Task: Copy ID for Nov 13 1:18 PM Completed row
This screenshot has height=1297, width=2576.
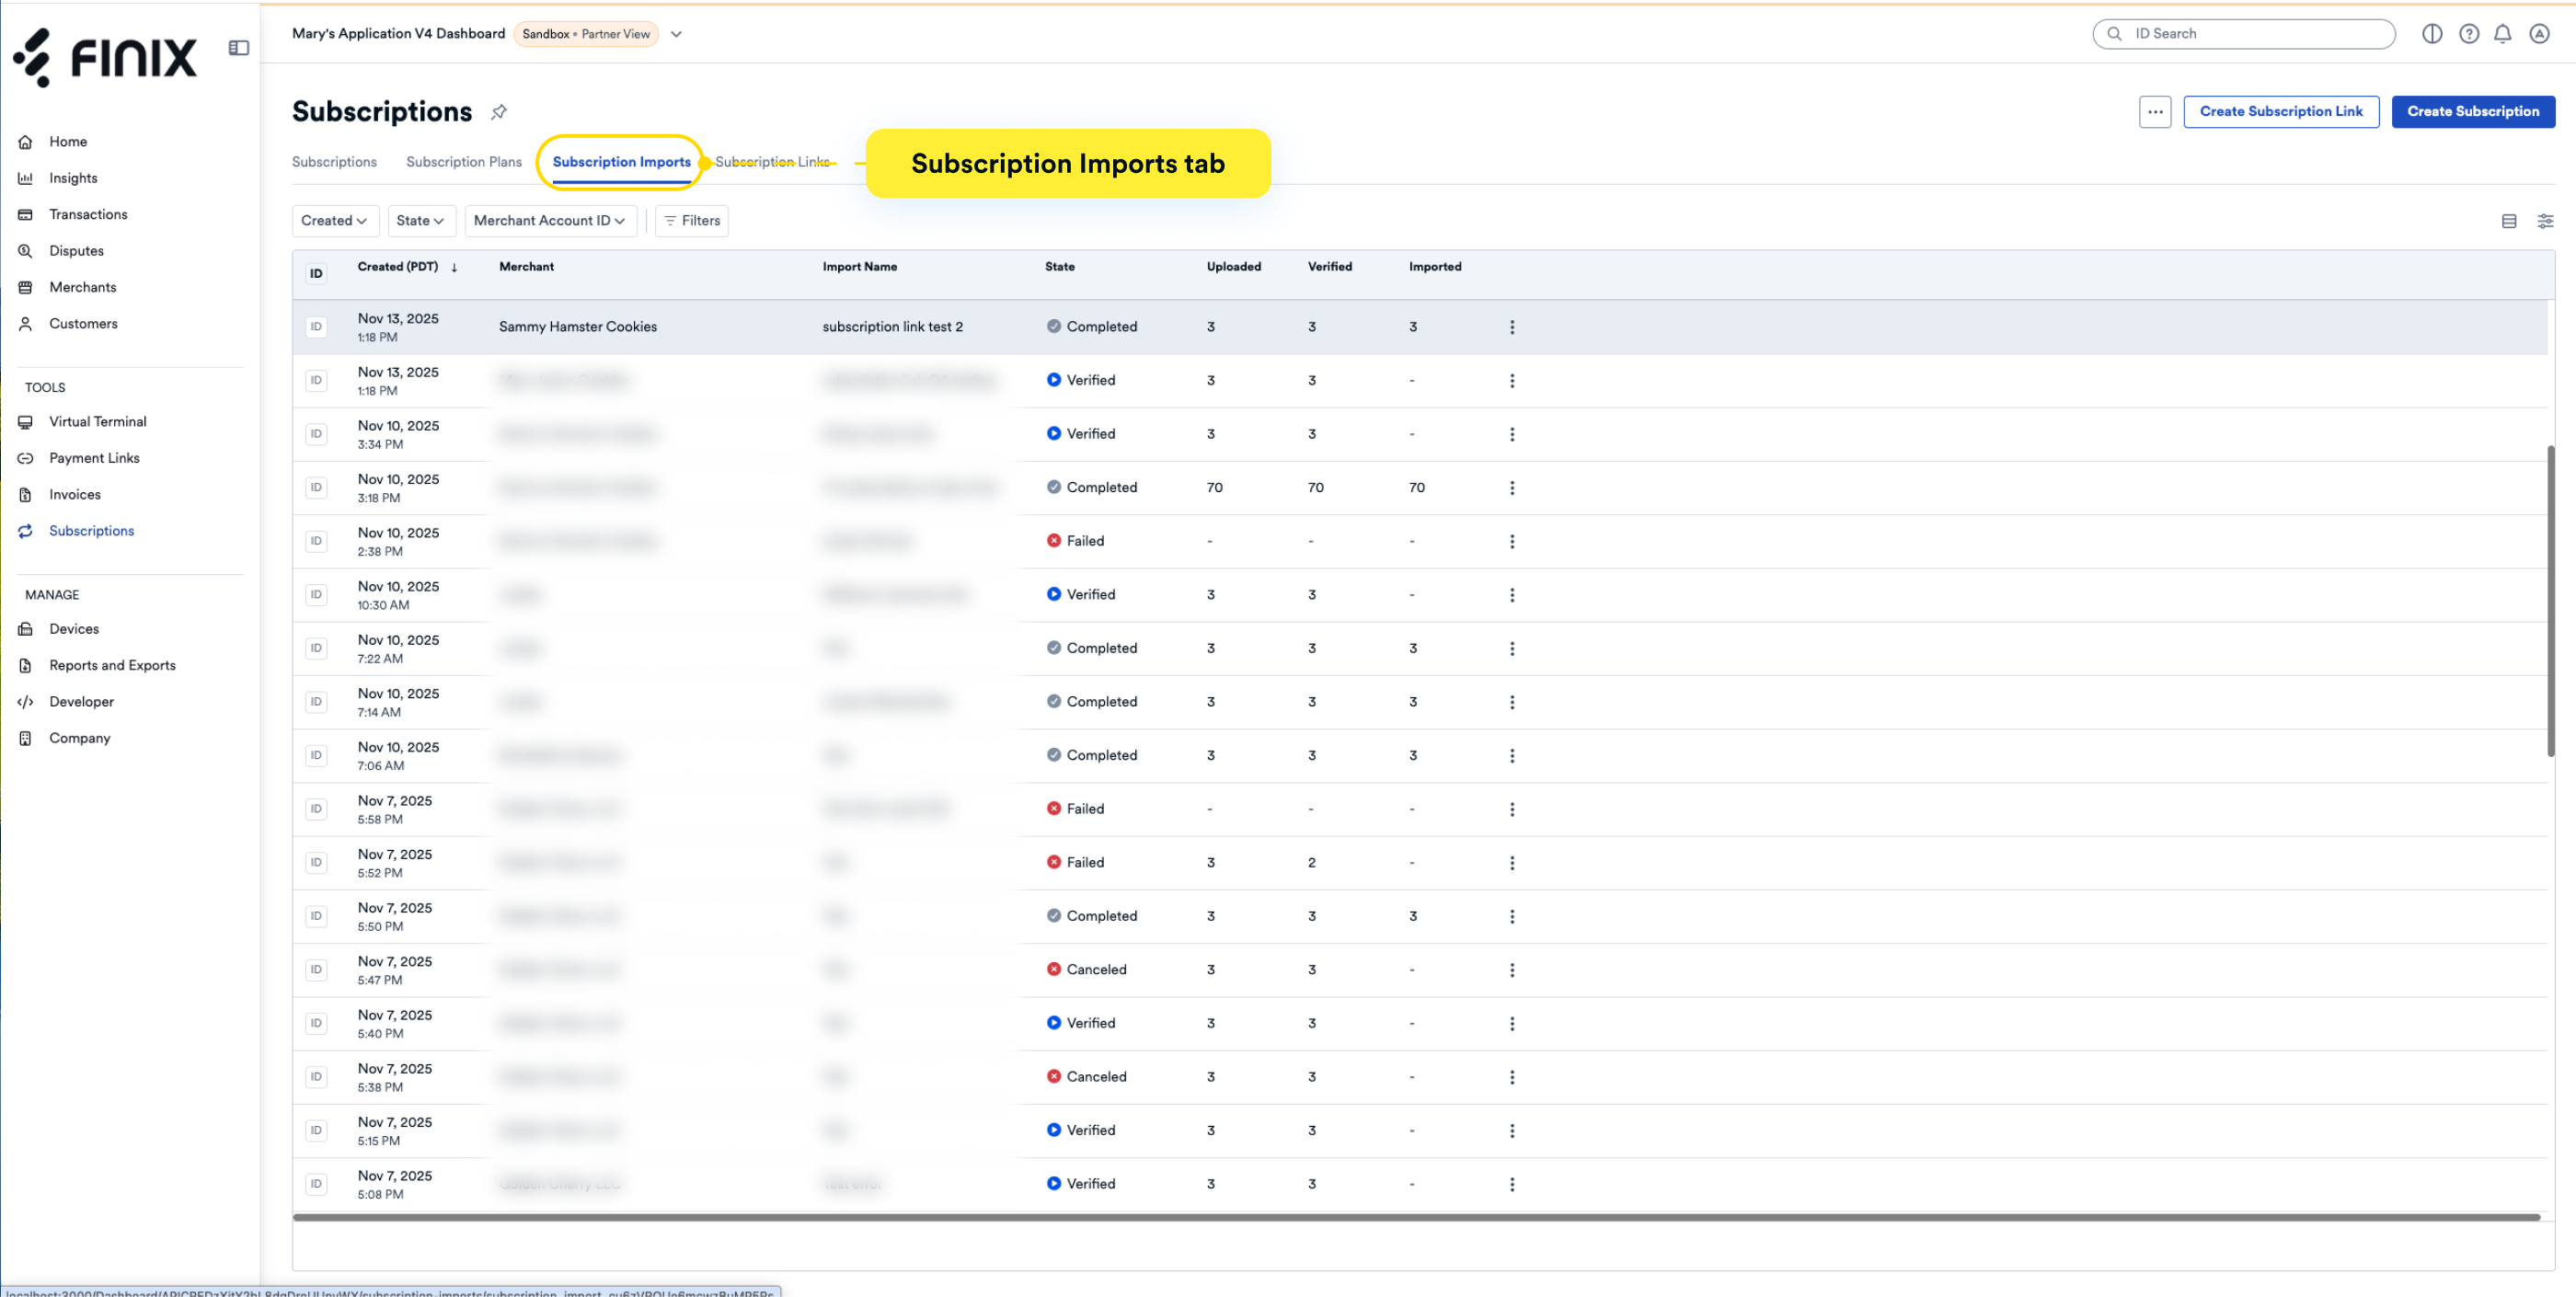Action: coord(316,327)
